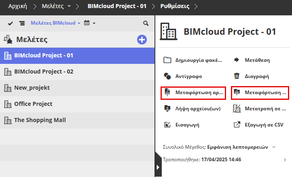Click building icon beside BIMcloud Project - 02
Image resolution: width=292 pixels, height=177 pixels.
click(x=8, y=72)
